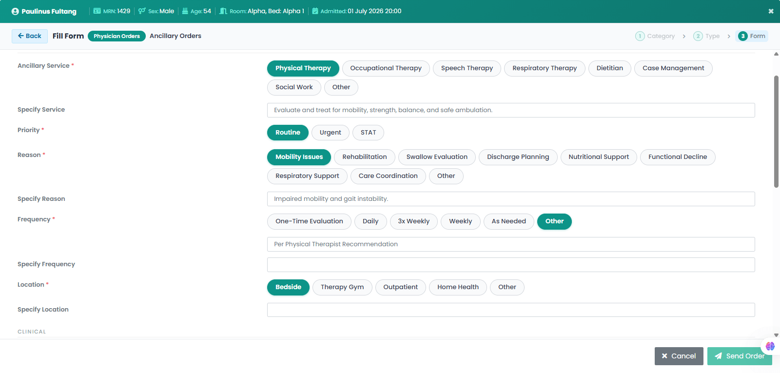Set location to Other
Viewport: 780px width, 373px height.
[507, 287]
